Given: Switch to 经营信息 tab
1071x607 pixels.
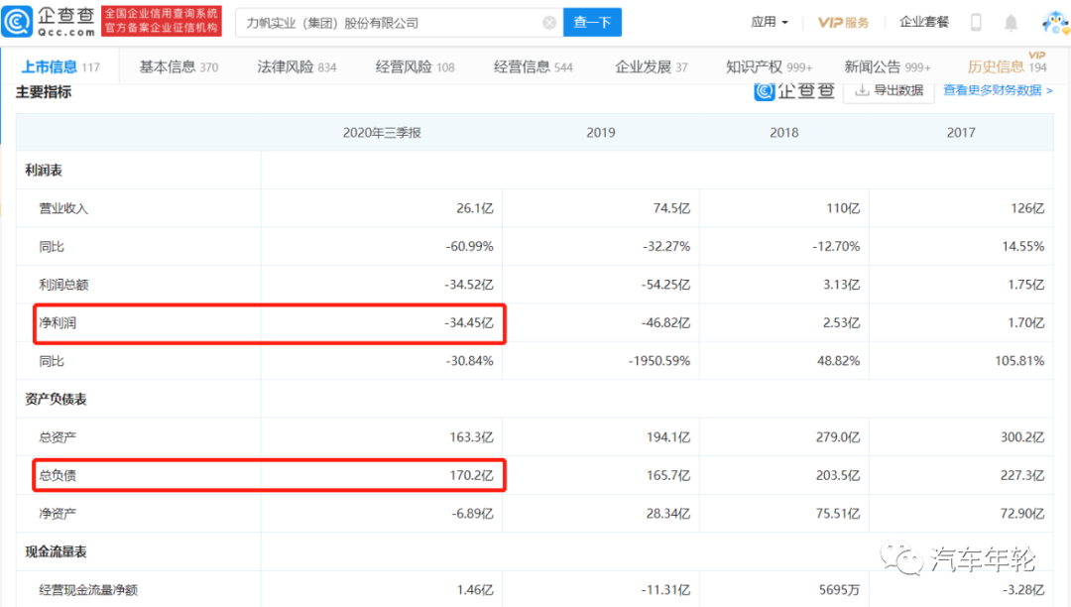Looking at the screenshot, I should (x=534, y=66).
